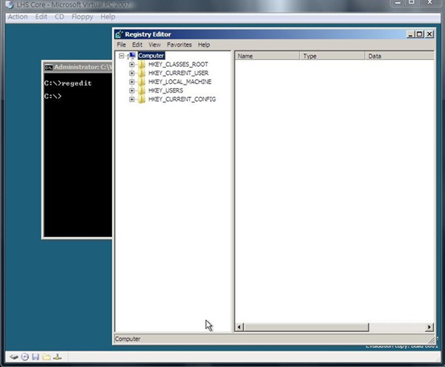Expand the HKEY_CURRENT_CONFIG key
The image size is (445, 367).
pyautogui.click(x=131, y=99)
